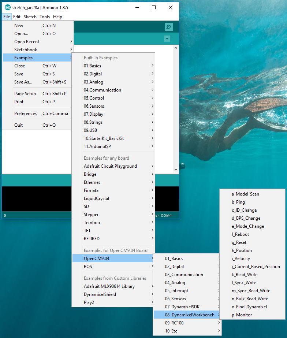
Task: Select Quit from the File menu
Action: (18, 125)
